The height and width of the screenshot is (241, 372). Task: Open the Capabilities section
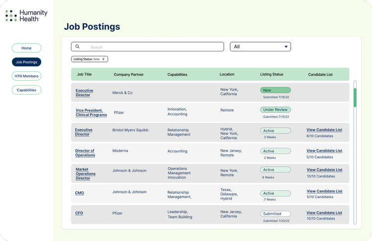tap(27, 90)
